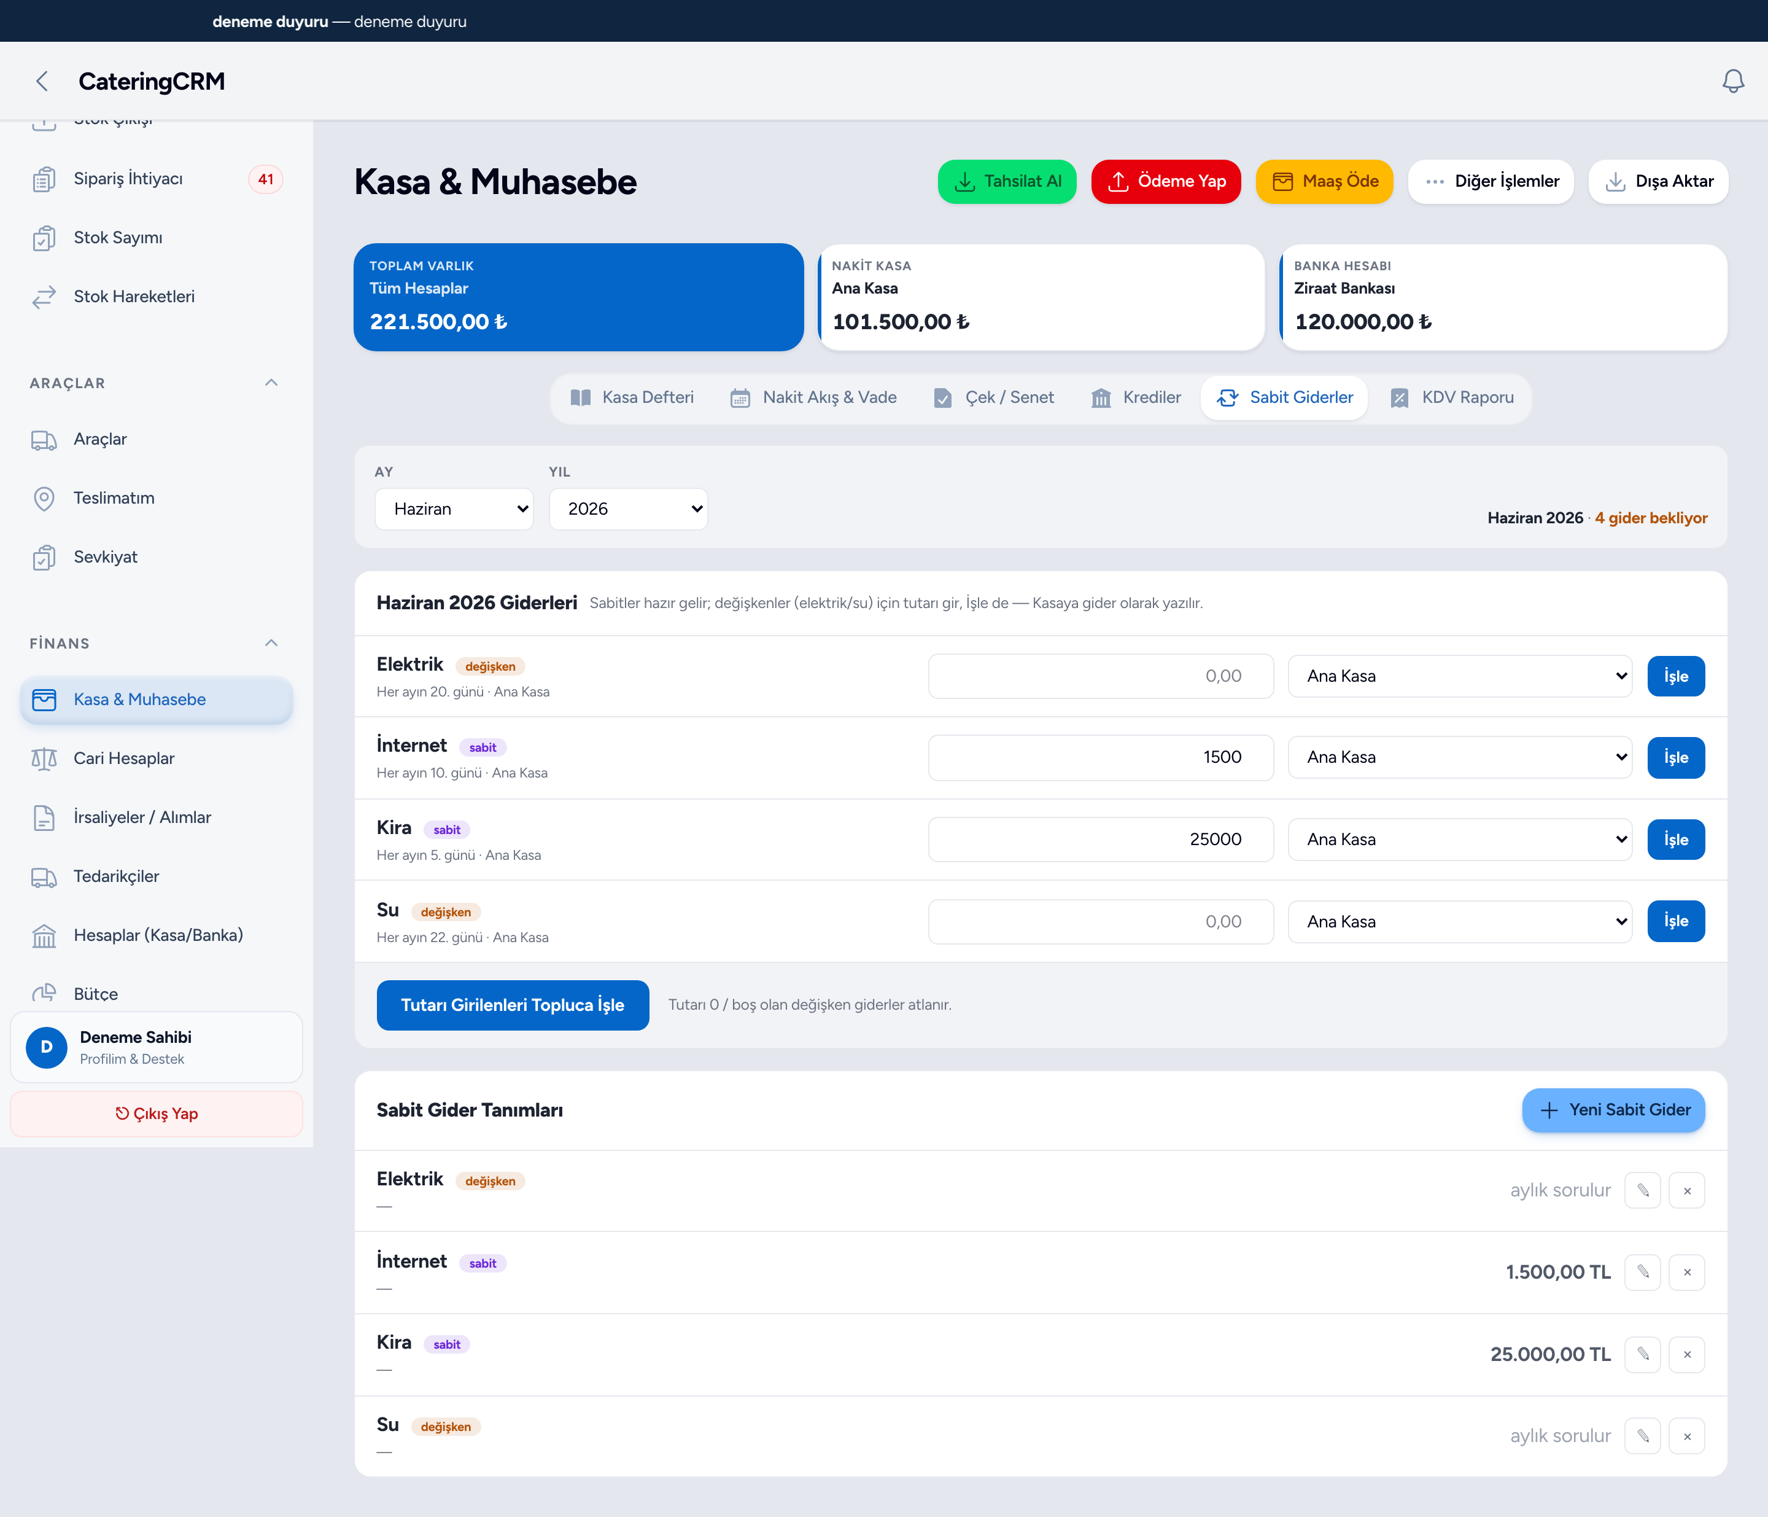The height and width of the screenshot is (1517, 1768).
Task: Open the Yıl year dropdown
Action: (628, 509)
